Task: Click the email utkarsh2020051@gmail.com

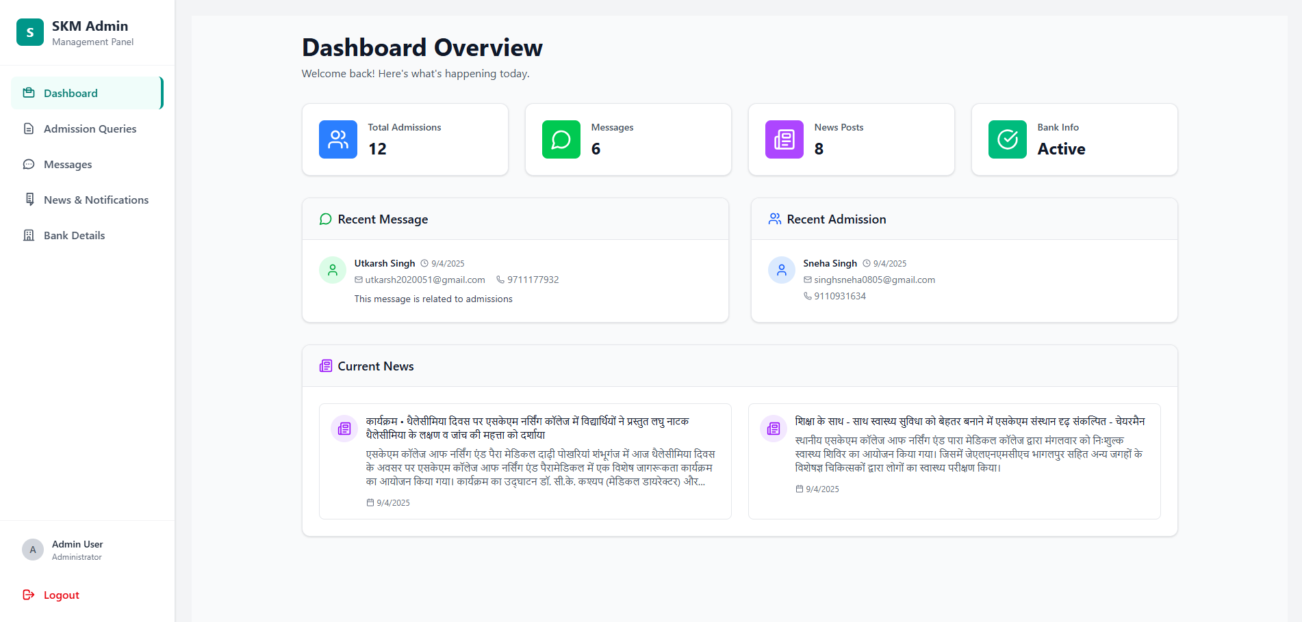Action: coord(424,280)
